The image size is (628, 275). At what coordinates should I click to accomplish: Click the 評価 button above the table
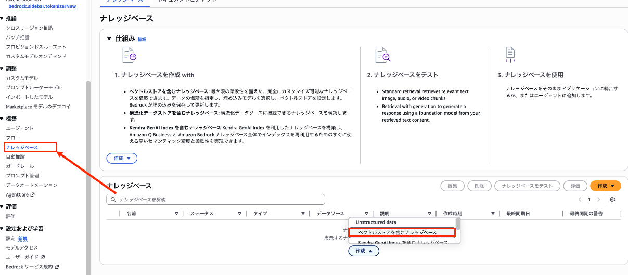click(x=575, y=186)
